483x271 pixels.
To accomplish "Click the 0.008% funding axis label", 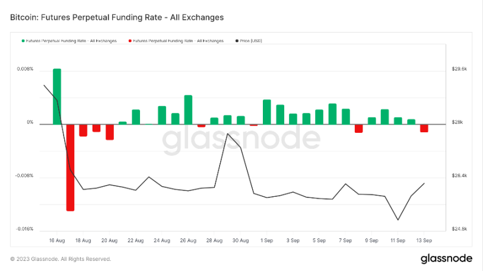I will point(25,69).
